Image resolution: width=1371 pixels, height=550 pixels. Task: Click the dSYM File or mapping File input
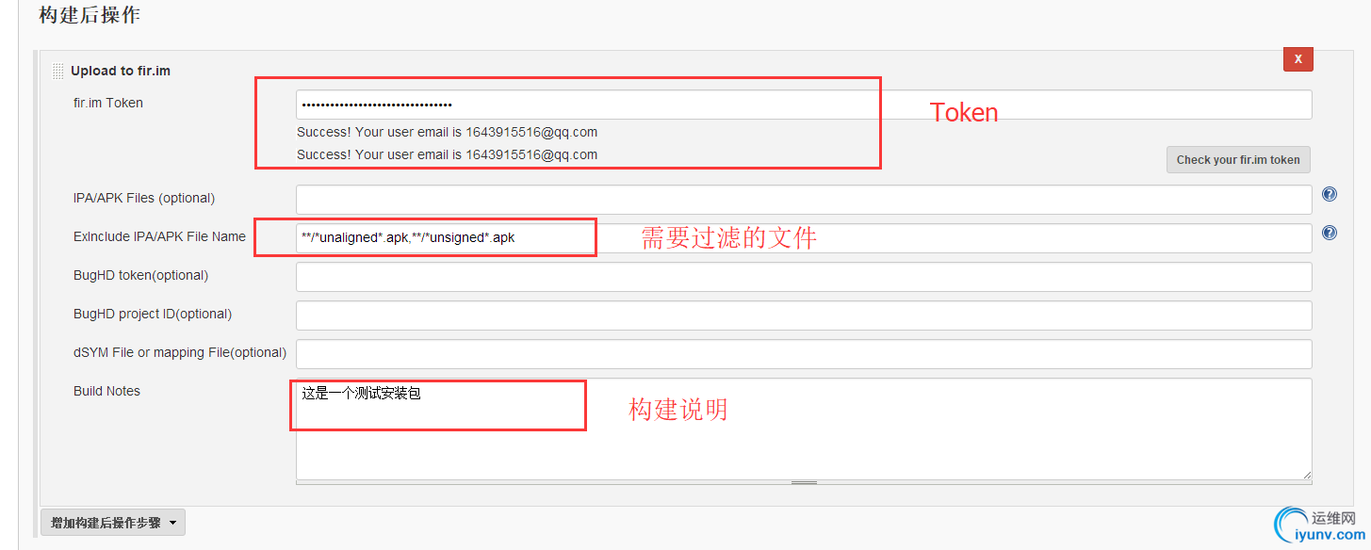pos(804,354)
